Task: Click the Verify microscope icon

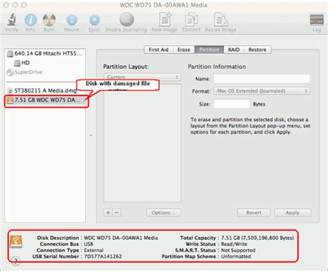Action: coord(11,19)
